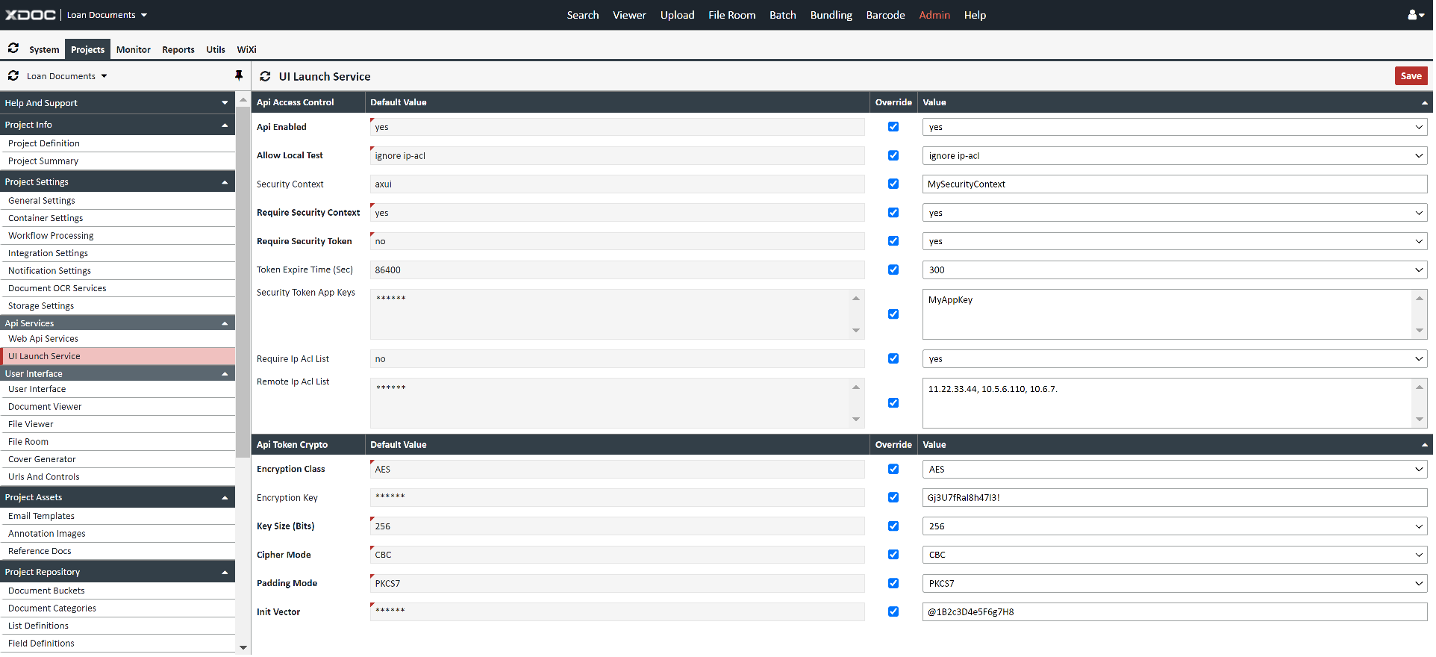Click the Init Vector value input field

tap(1174, 612)
